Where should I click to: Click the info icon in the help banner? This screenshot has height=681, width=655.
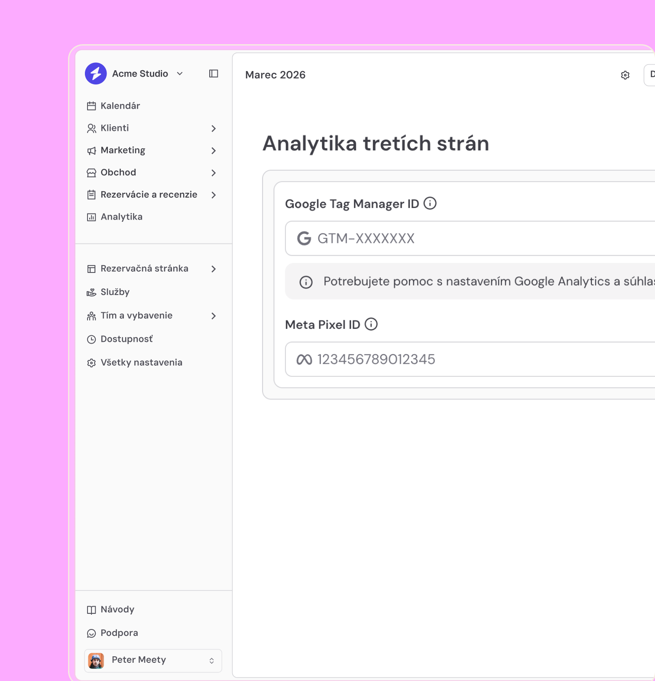(306, 282)
